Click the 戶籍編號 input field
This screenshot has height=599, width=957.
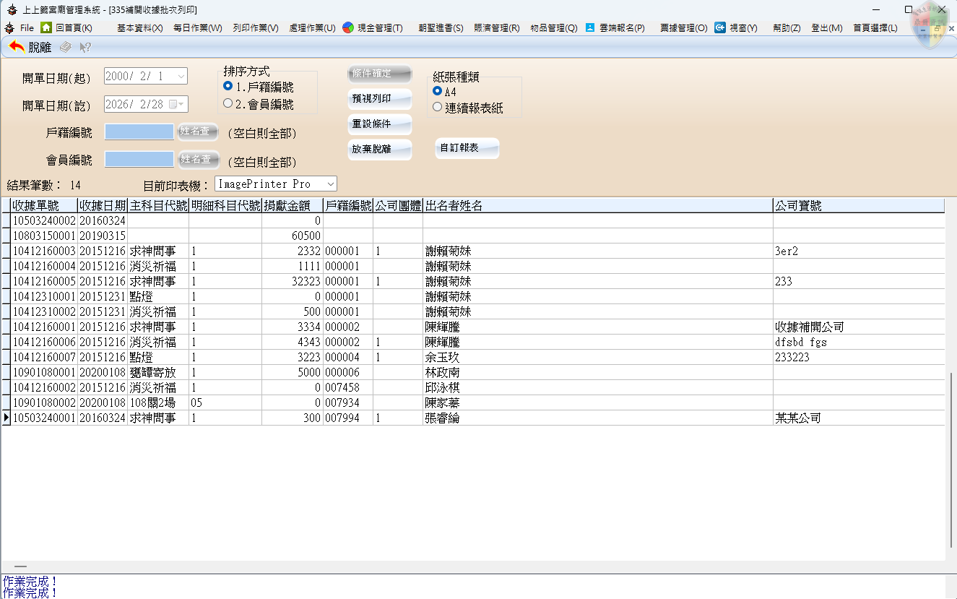tap(139, 132)
